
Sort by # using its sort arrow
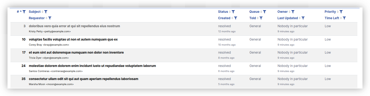pos(21,11)
